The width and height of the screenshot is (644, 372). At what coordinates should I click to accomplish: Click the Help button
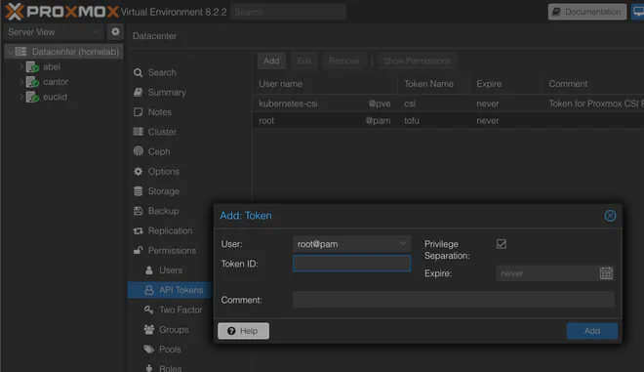click(x=243, y=331)
